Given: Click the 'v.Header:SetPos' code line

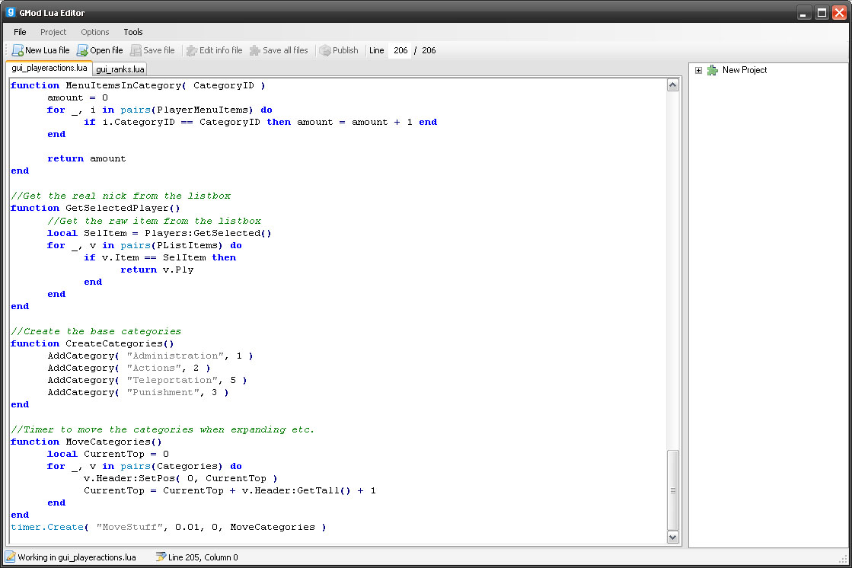Looking at the screenshot, I should coord(180,479).
